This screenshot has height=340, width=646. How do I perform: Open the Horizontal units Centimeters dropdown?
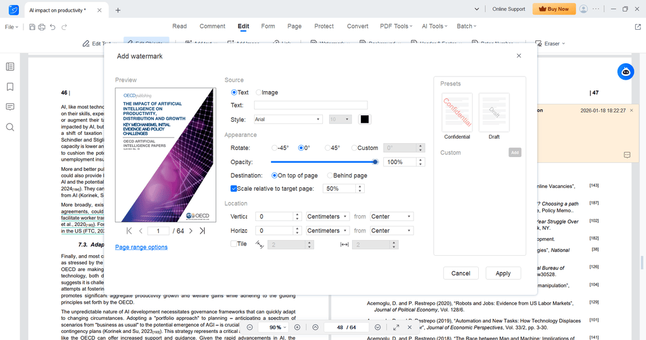(x=328, y=230)
